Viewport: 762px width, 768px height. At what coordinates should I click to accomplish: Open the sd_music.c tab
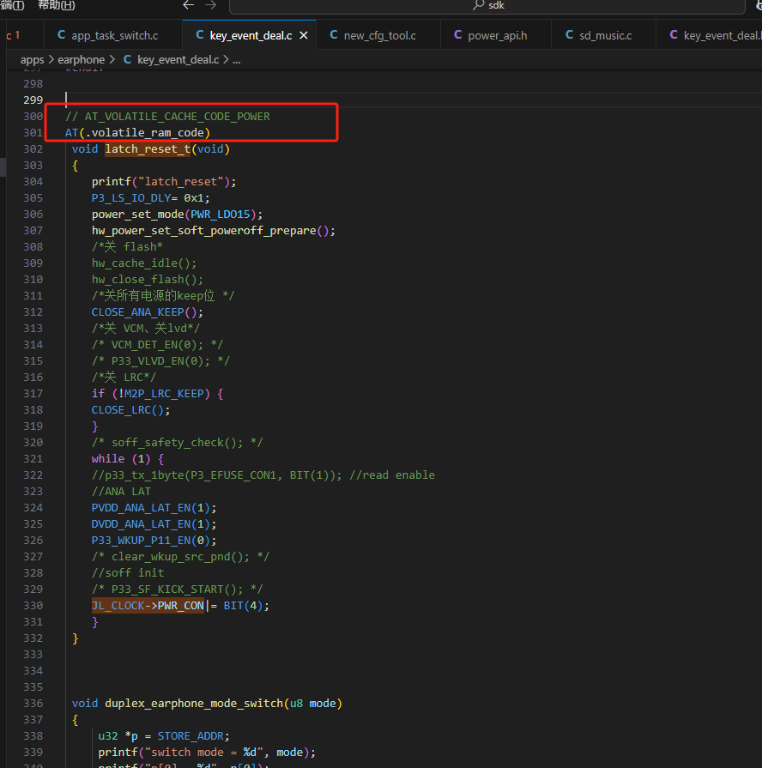tap(599, 35)
